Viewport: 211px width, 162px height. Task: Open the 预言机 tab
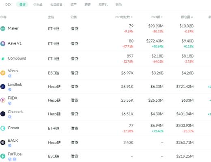pos(103,4)
